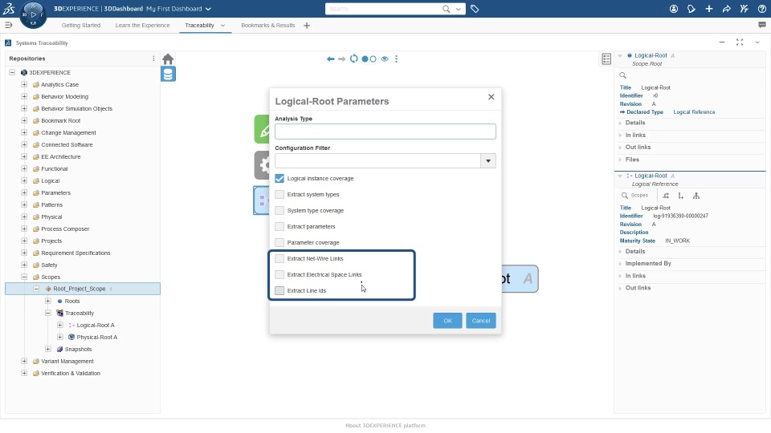Image resolution: width=771 pixels, height=433 pixels.
Task: Open the Configuration Filter dropdown
Action: click(487, 161)
